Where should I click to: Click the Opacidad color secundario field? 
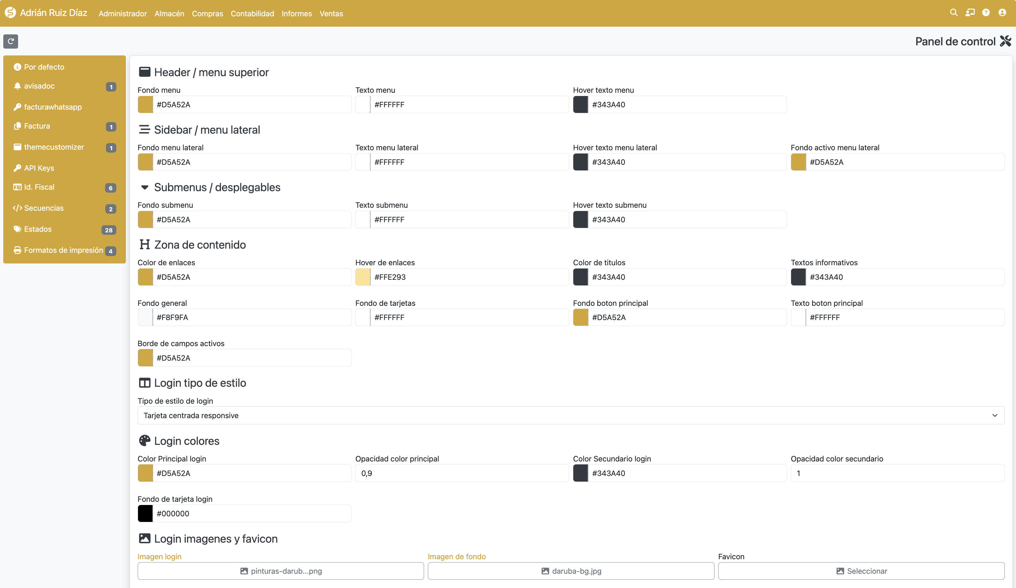tap(898, 474)
